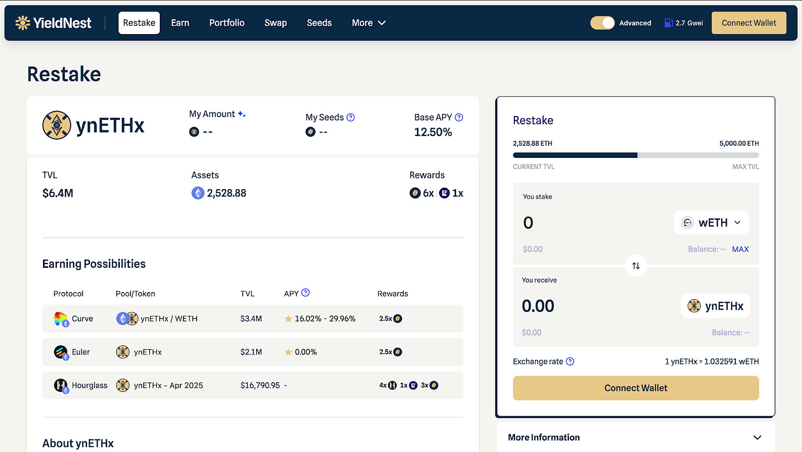Click the star icon in Euler APY

[288, 352]
